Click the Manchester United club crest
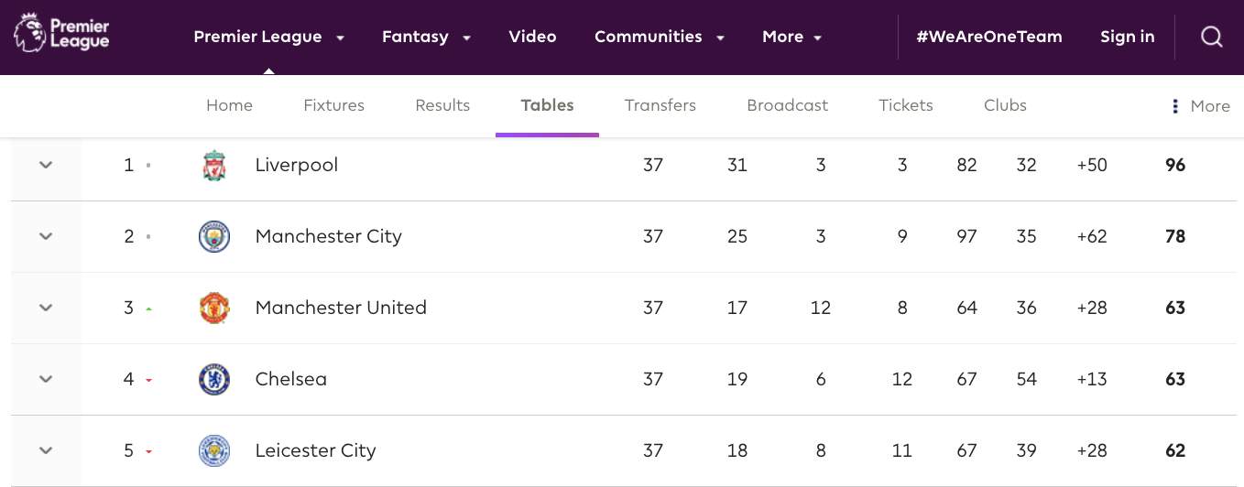This screenshot has width=1244, height=487. pyautogui.click(x=214, y=308)
